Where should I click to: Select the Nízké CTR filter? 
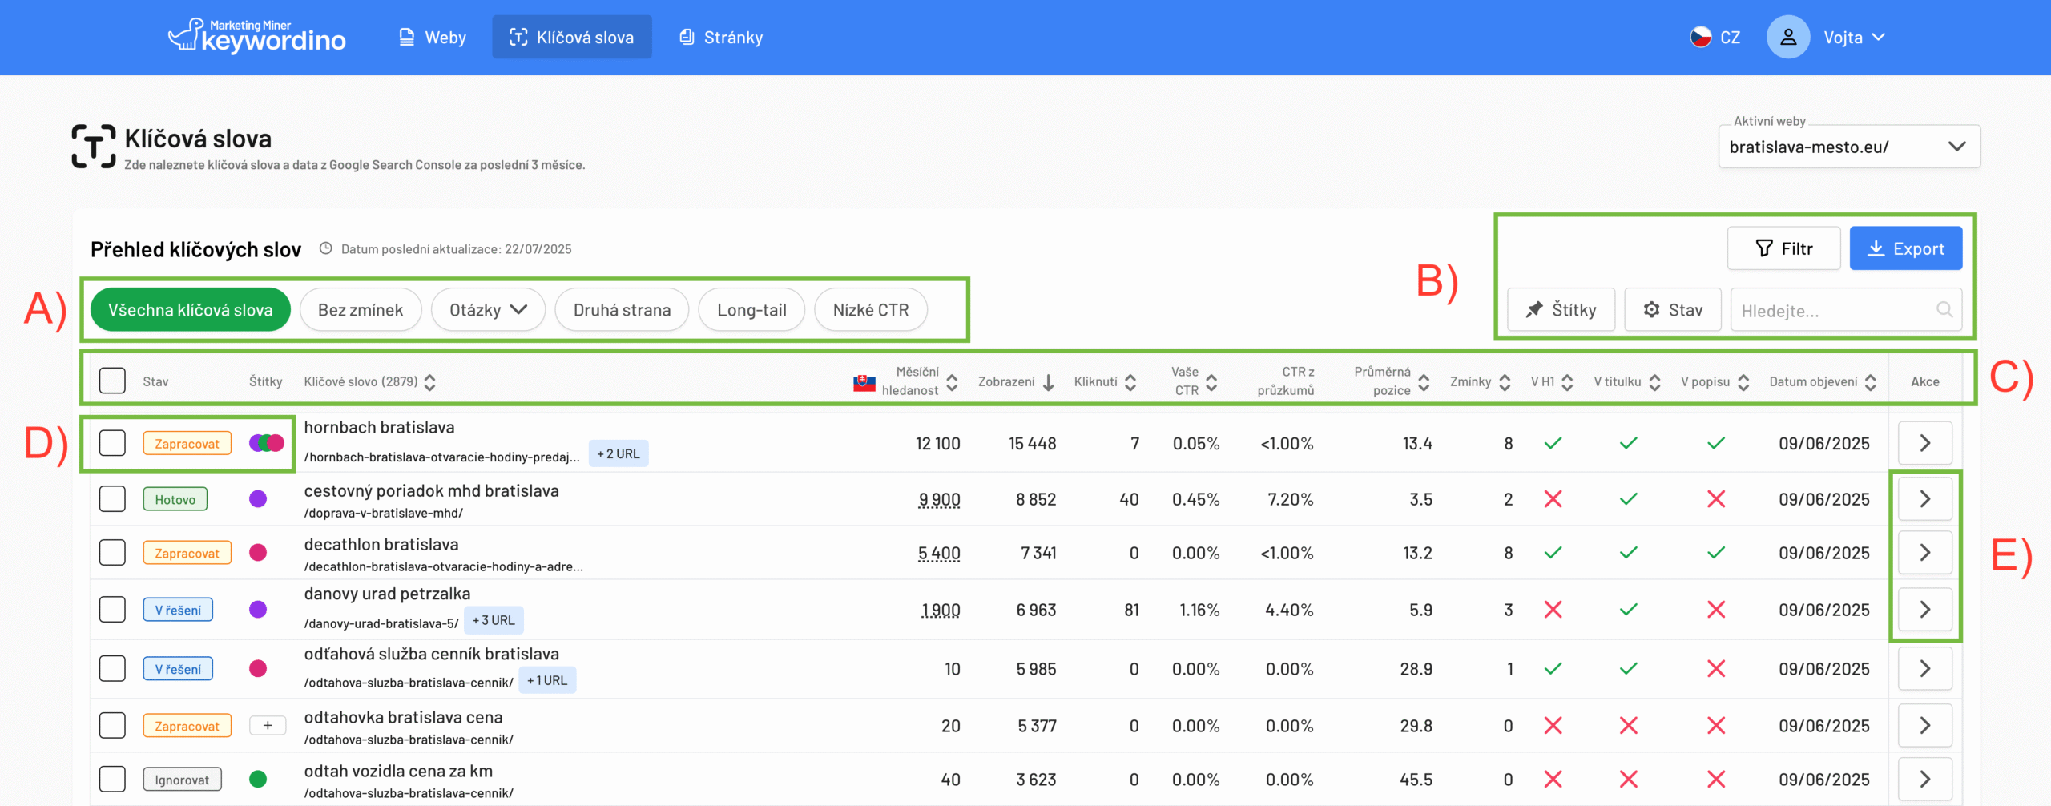point(871,310)
